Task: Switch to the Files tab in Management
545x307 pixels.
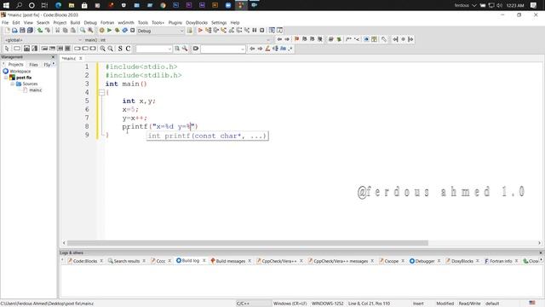Action: tap(33, 65)
